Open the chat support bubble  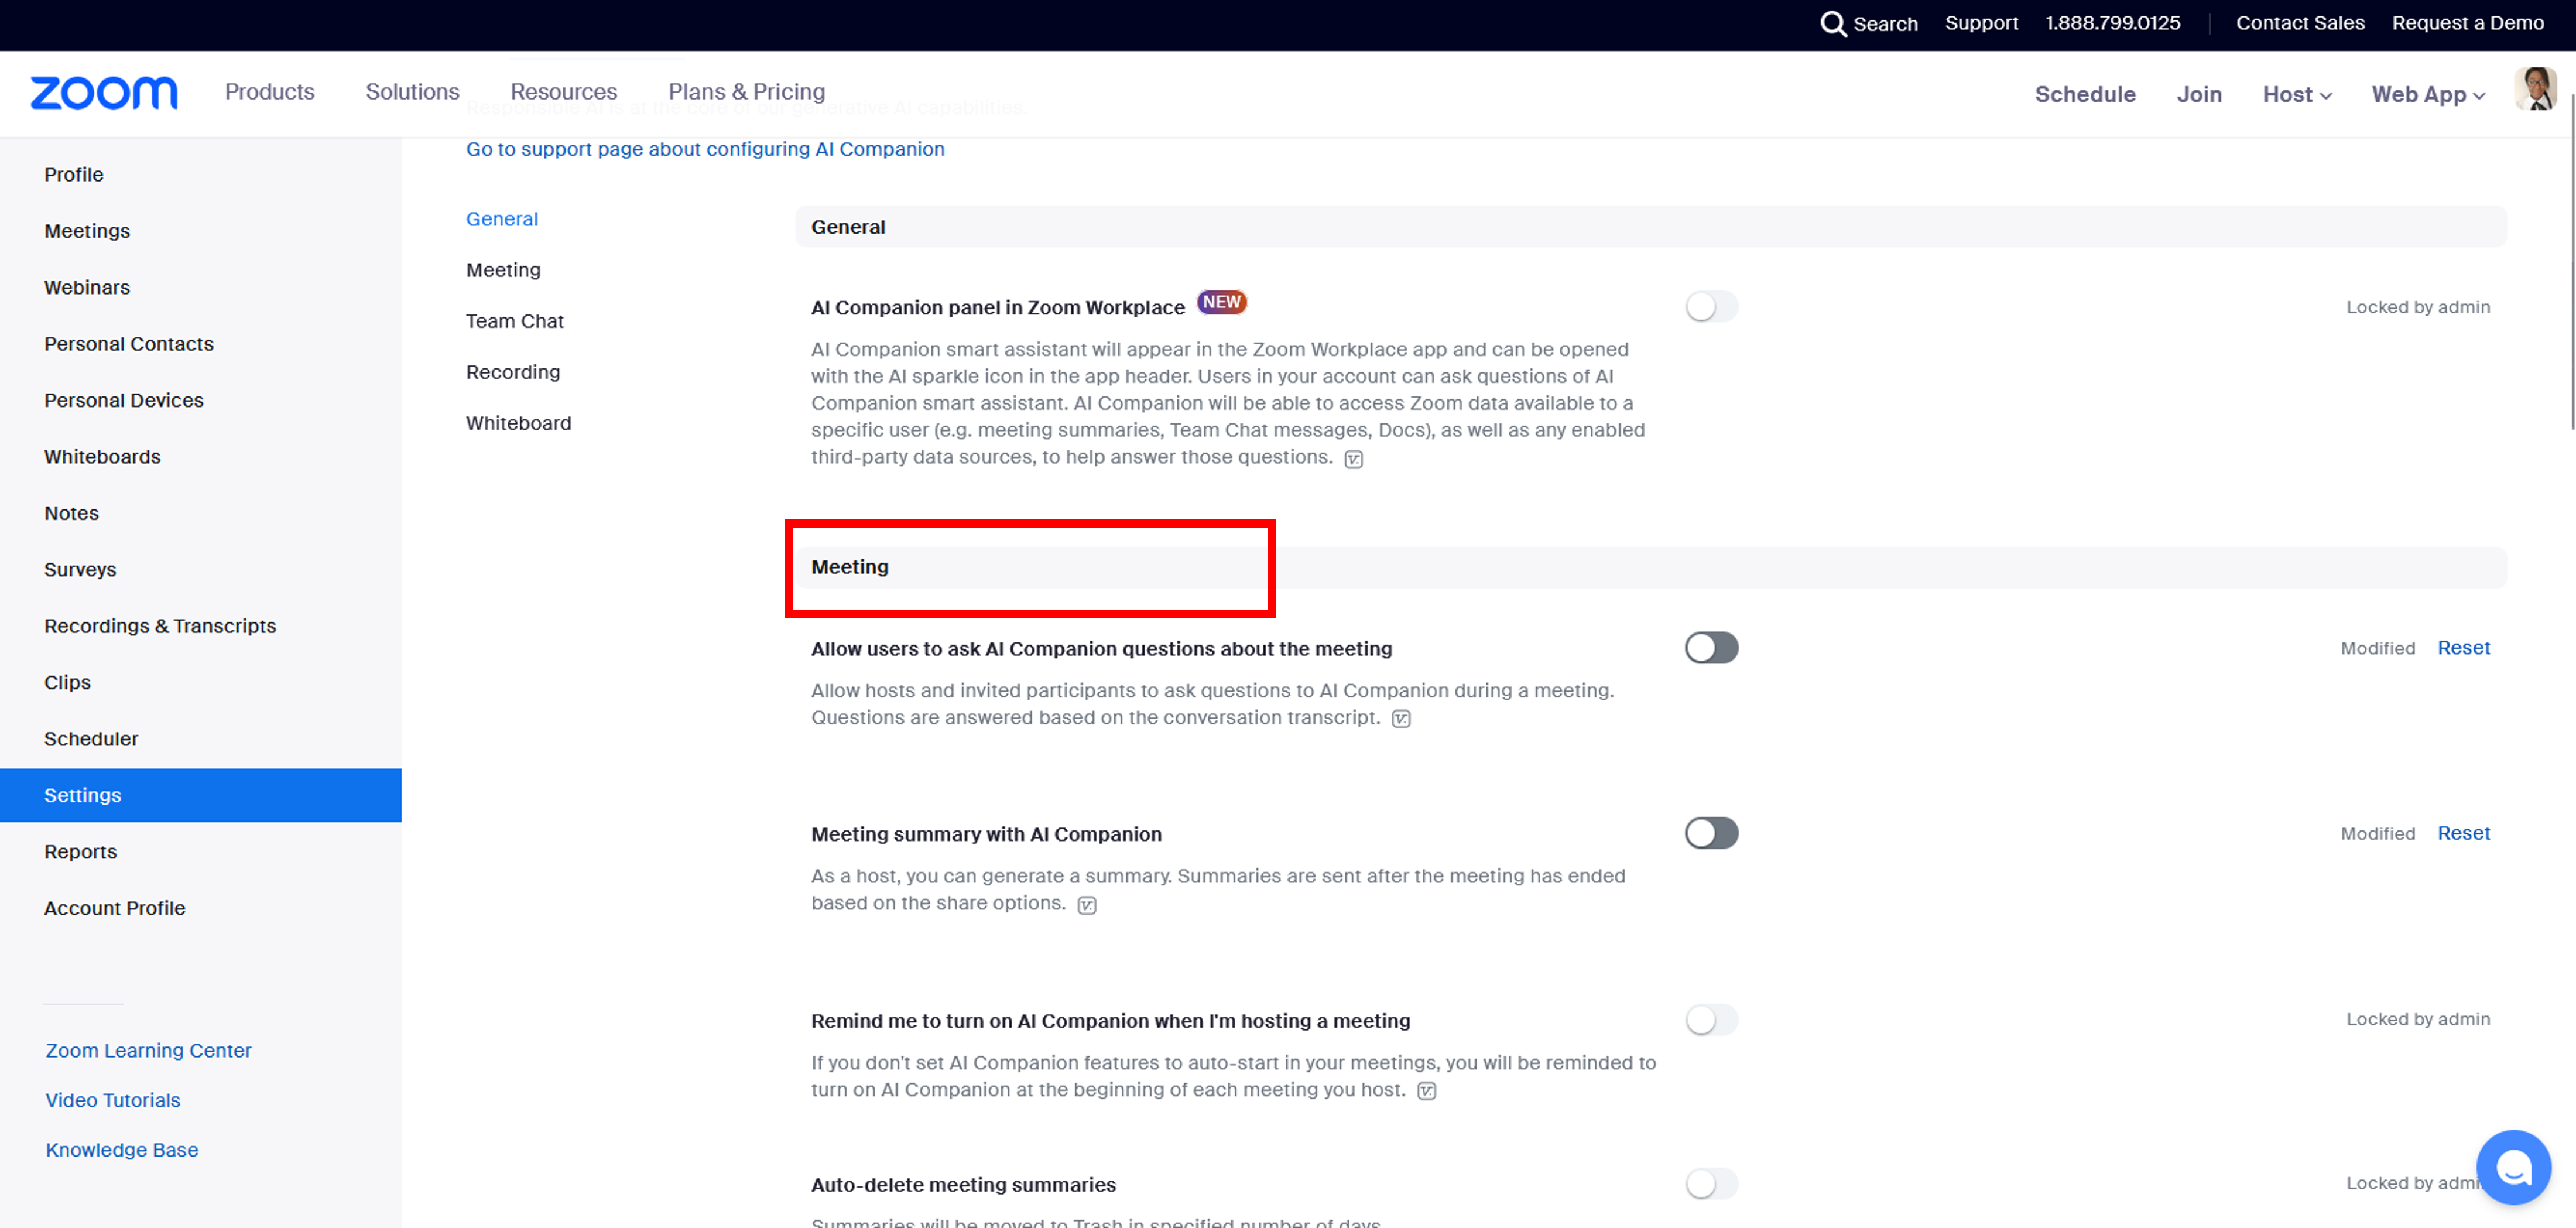pos(2513,1167)
